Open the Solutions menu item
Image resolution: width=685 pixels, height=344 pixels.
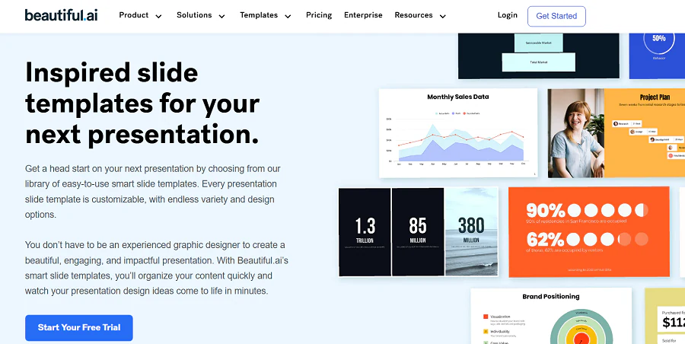click(x=194, y=15)
